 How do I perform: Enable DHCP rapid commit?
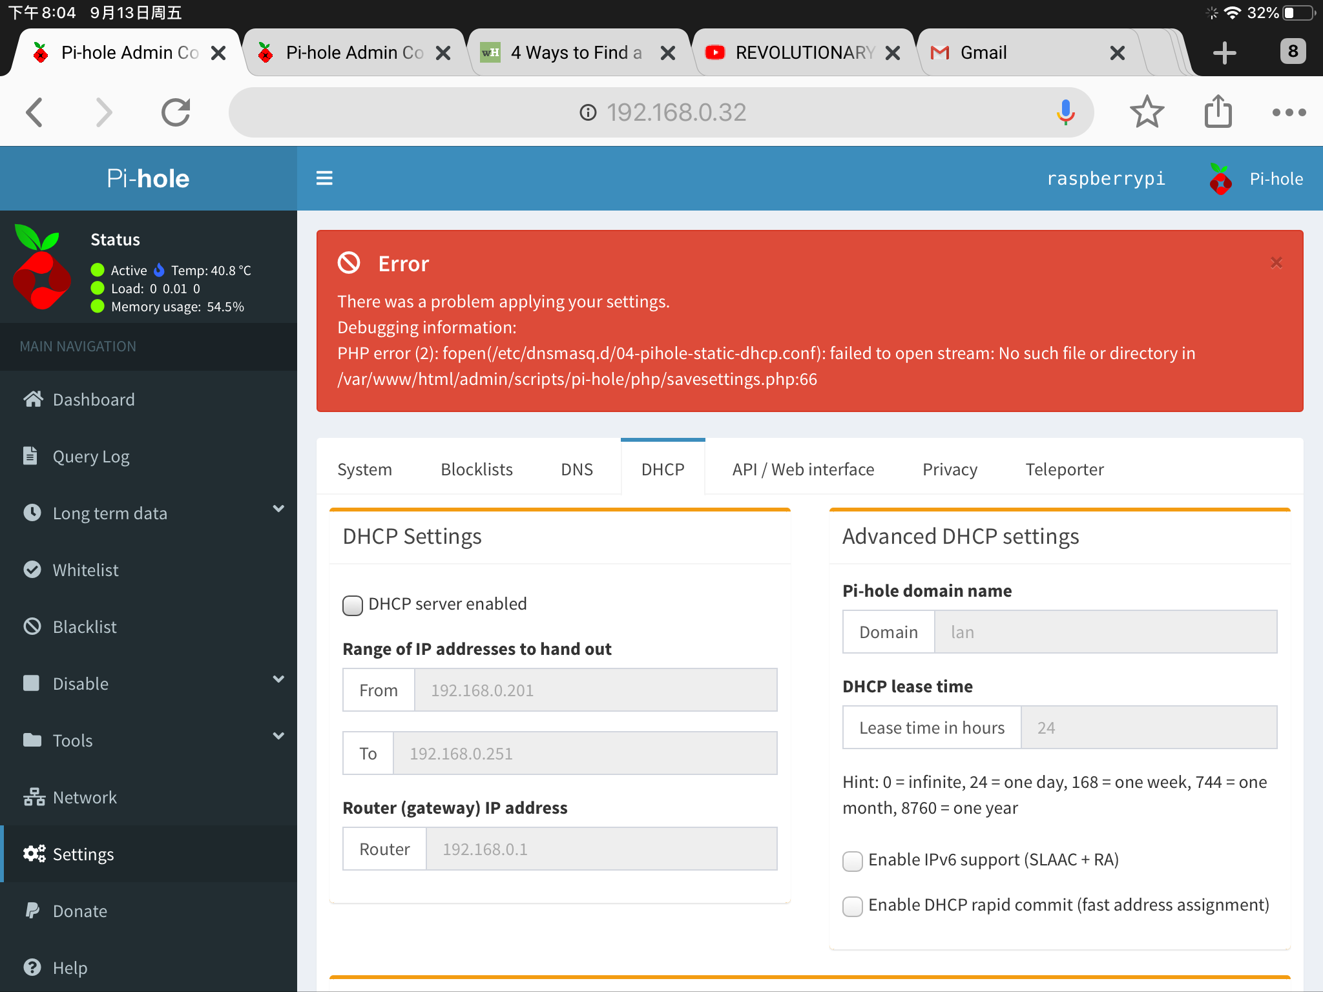[853, 906]
